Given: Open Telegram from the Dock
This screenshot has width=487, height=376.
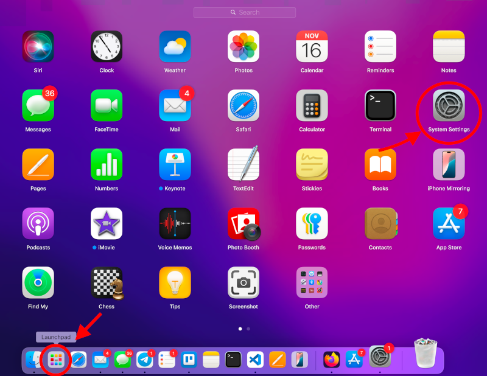Looking at the screenshot, I should [x=145, y=360].
